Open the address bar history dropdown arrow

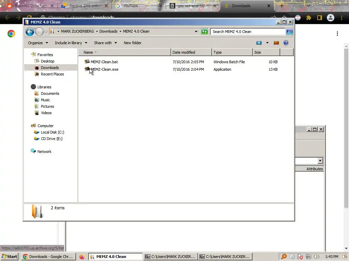click(196, 32)
